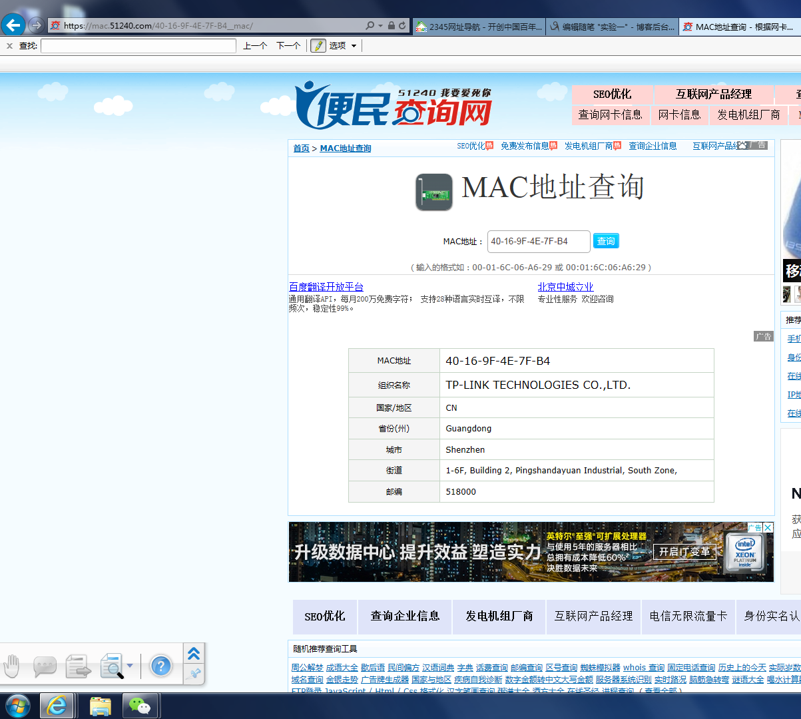Click the document search magnifier icon

tap(112, 666)
